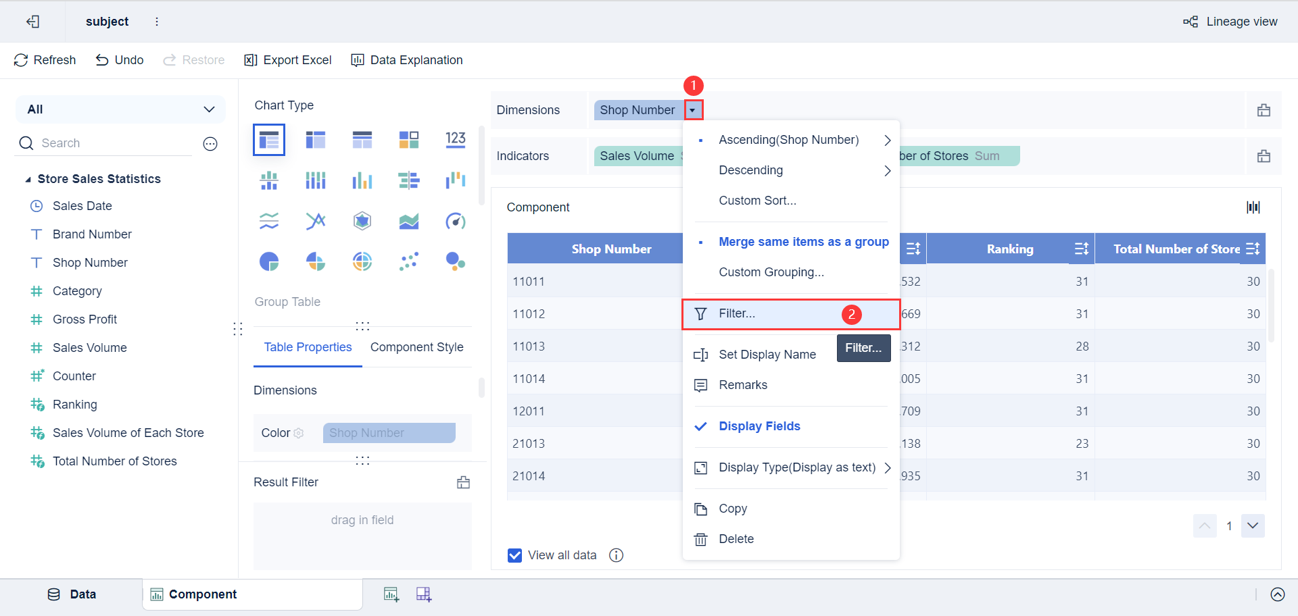Screen dimensions: 1298x616
Task: Click the Lineage view icon
Action: click(x=1191, y=21)
